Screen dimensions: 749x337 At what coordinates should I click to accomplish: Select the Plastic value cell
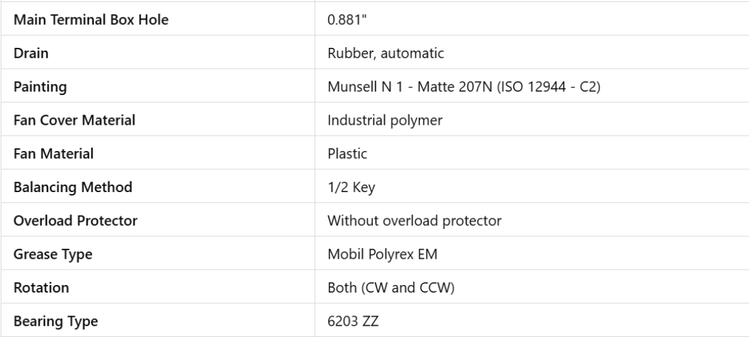point(347,154)
